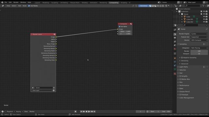This screenshot has height=117, width=209.
Task: Switch to the Rendering workspace tab
Action: pyautogui.click(x=103, y=3)
